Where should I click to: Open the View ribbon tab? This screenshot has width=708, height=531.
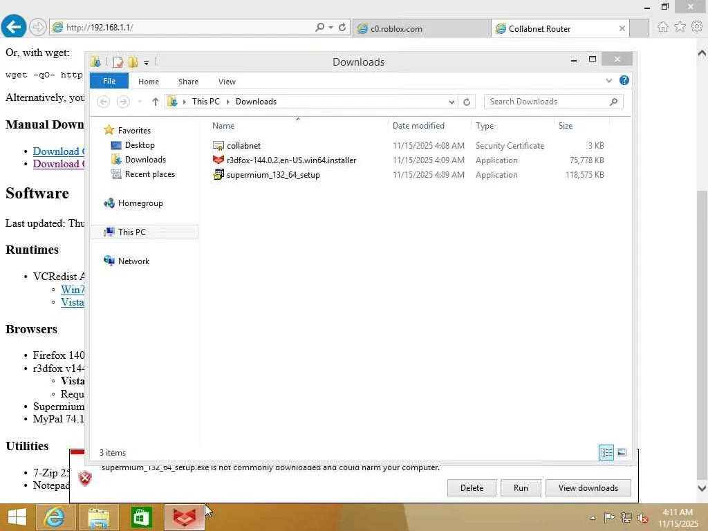(227, 82)
